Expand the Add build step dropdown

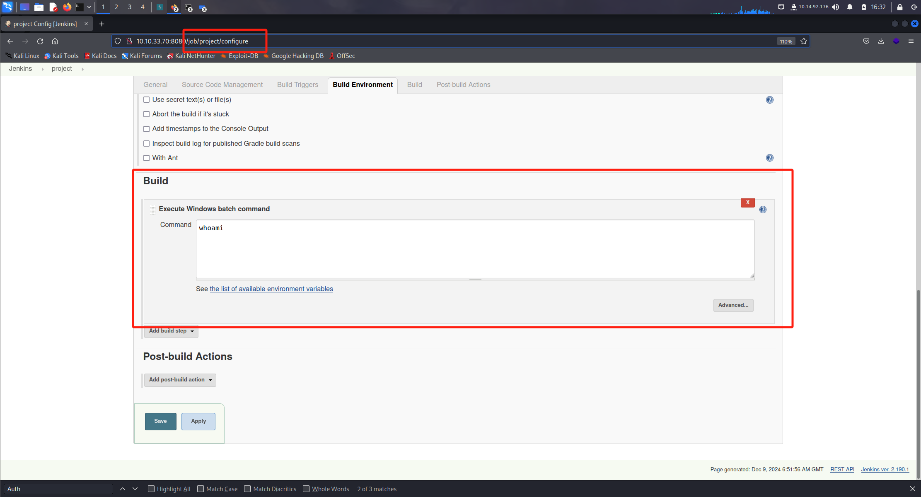point(171,331)
